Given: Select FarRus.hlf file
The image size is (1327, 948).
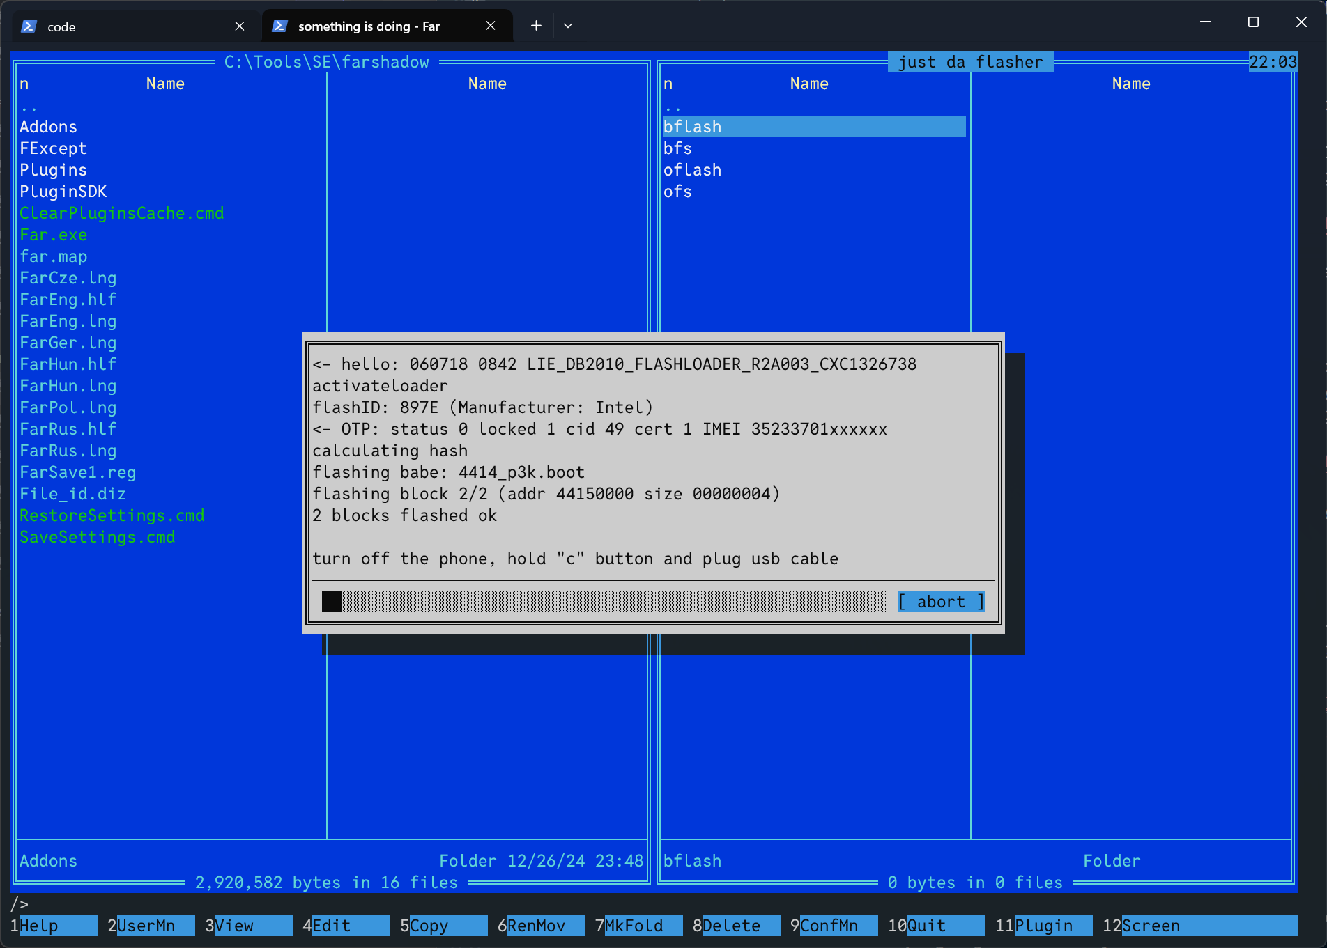Looking at the screenshot, I should click(68, 429).
